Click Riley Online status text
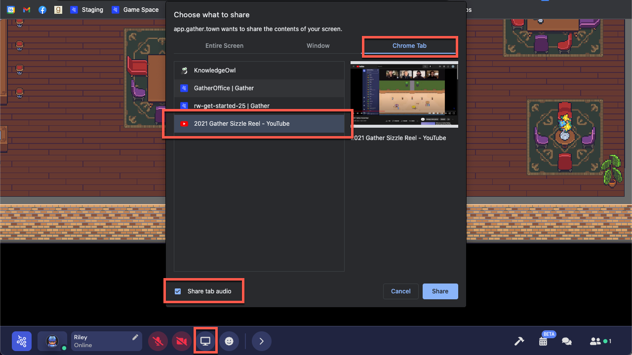The height and width of the screenshot is (355, 632). pyautogui.click(x=83, y=345)
